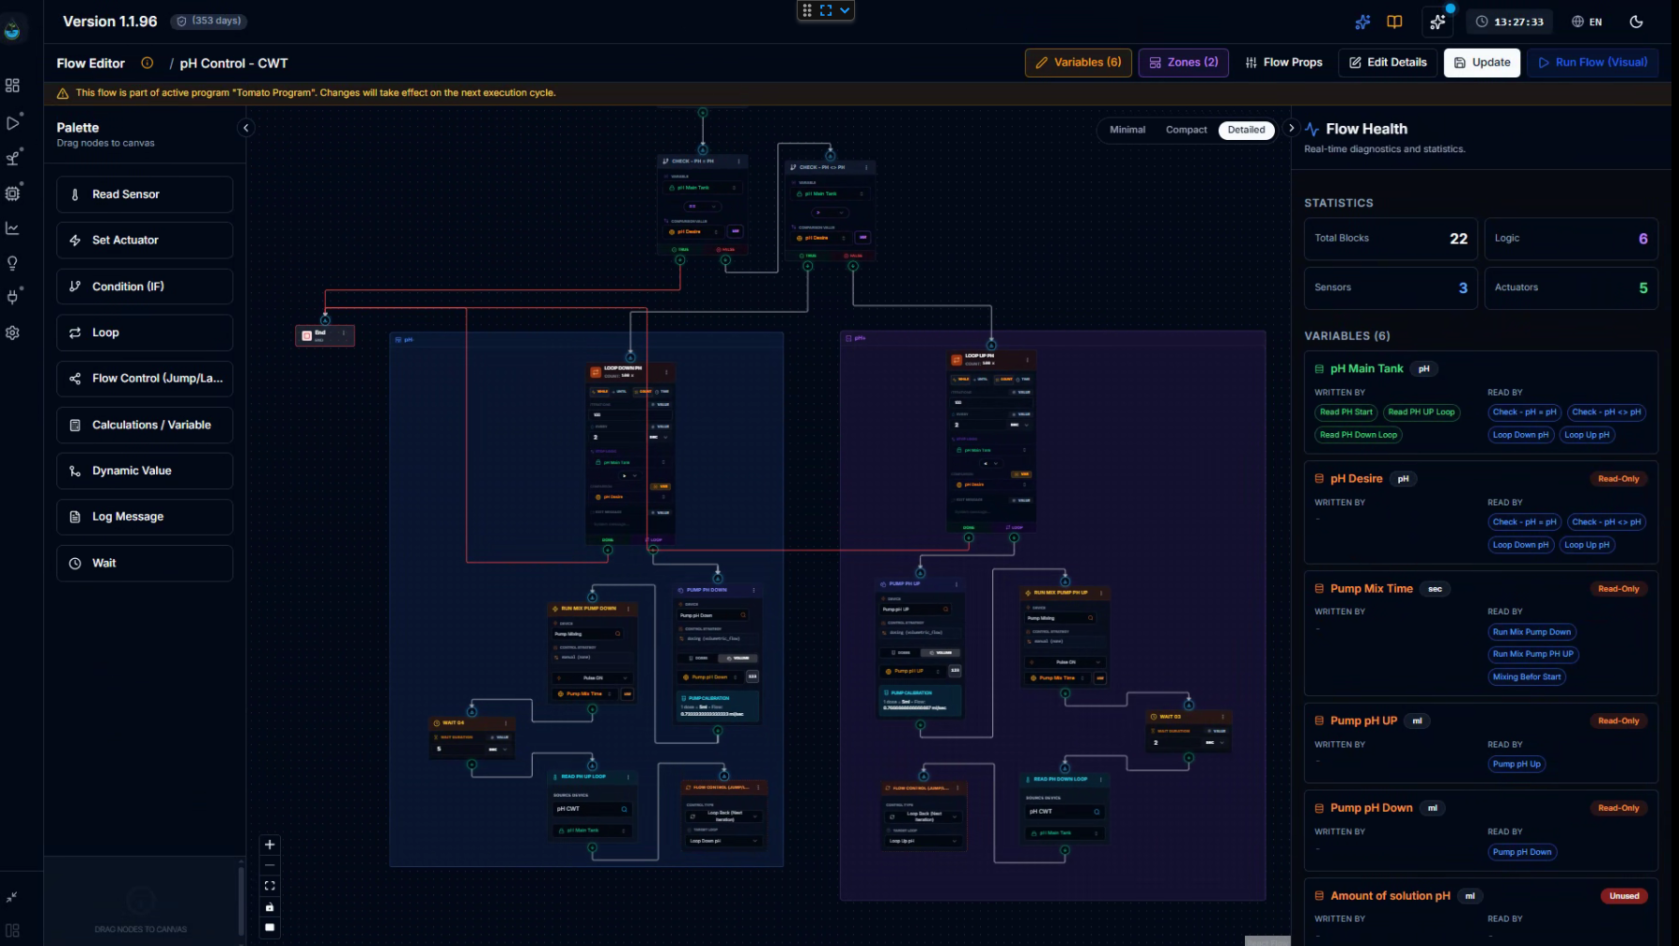Open the plug devices icon in sidebar
This screenshot has height=946, width=1679.
click(x=12, y=298)
